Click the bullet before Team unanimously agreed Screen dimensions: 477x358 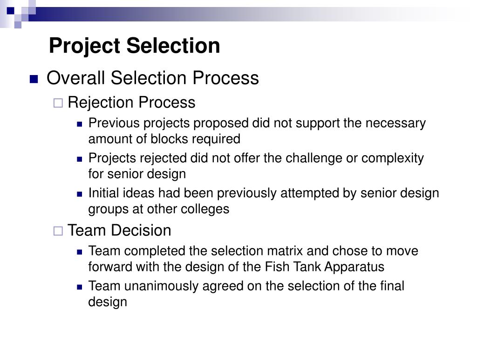(x=80, y=287)
